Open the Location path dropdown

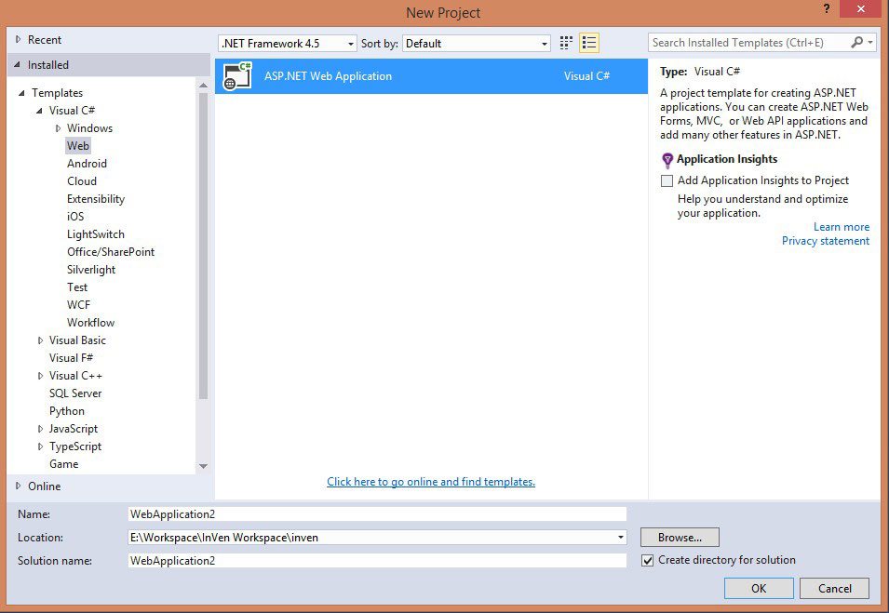tap(620, 538)
